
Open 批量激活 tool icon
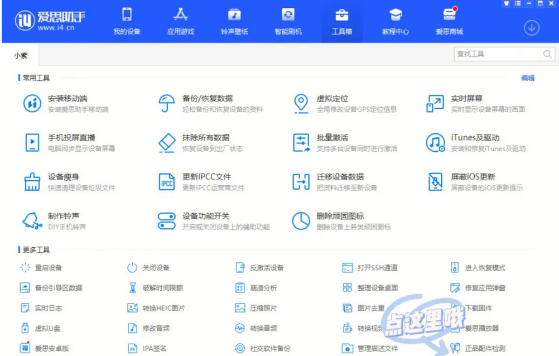pos(301,143)
